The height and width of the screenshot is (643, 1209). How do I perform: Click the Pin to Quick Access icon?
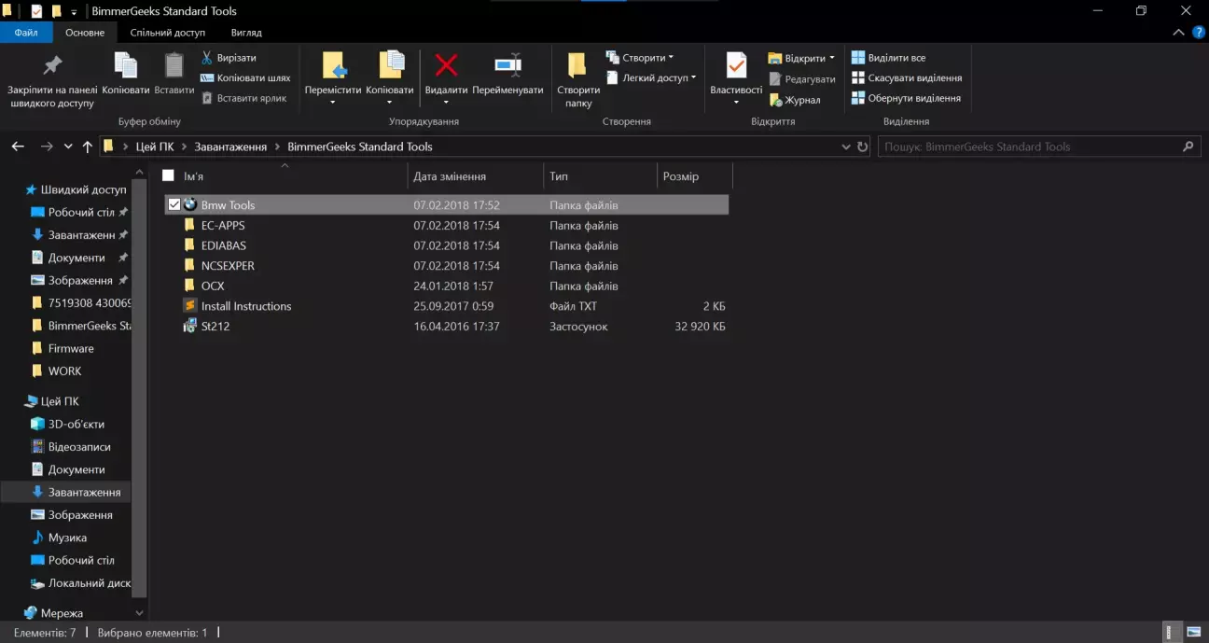click(x=52, y=65)
